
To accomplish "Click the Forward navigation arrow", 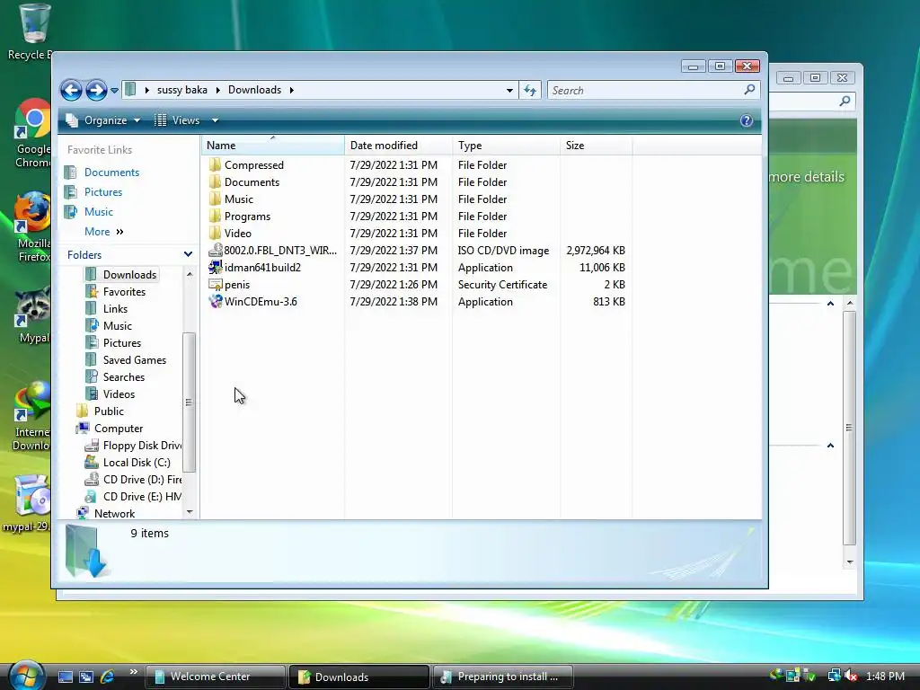I will (96, 91).
